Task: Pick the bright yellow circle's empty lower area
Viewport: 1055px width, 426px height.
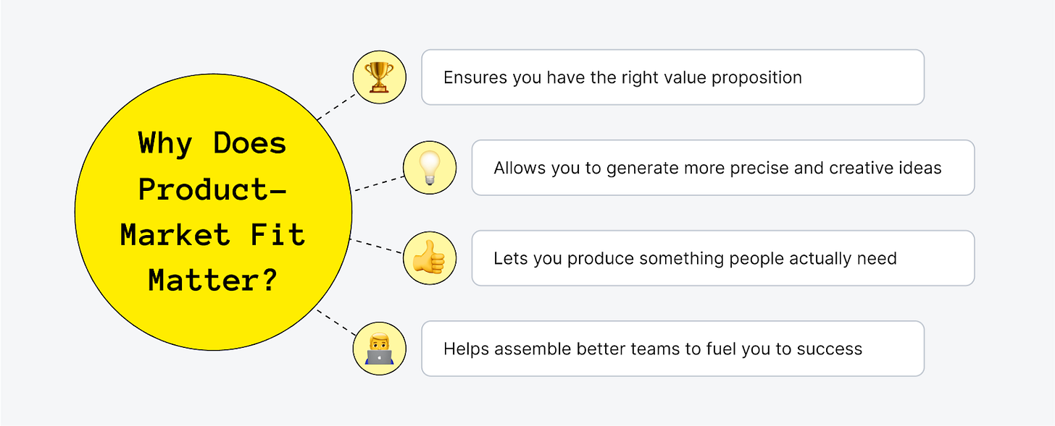Action: point(212,322)
